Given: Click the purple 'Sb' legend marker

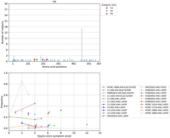Looking at the screenshot, I should pos(107,14).
